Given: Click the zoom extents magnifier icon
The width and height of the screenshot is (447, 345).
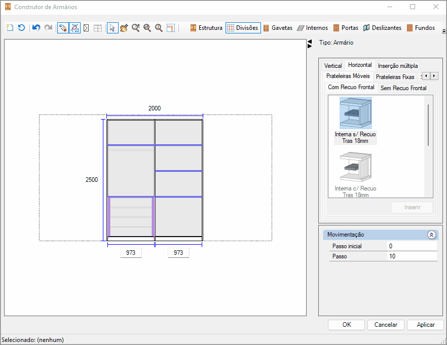Looking at the screenshot, I should (x=159, y=28).
